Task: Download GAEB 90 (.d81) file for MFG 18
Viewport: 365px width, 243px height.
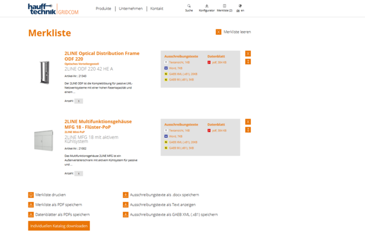Action: [x=181, y=148]
